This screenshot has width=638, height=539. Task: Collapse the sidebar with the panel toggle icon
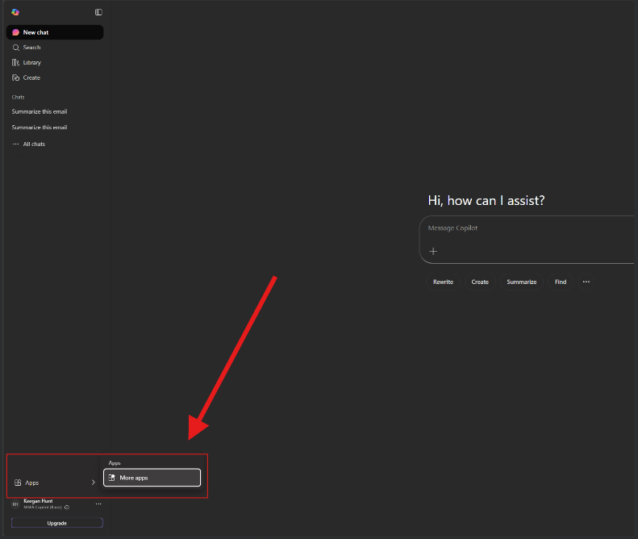point(98,12)
